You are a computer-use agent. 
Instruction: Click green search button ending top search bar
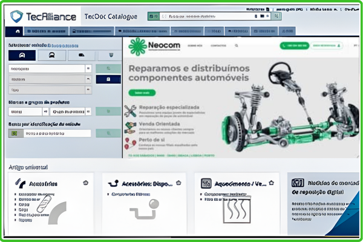[x=276, y=16]
